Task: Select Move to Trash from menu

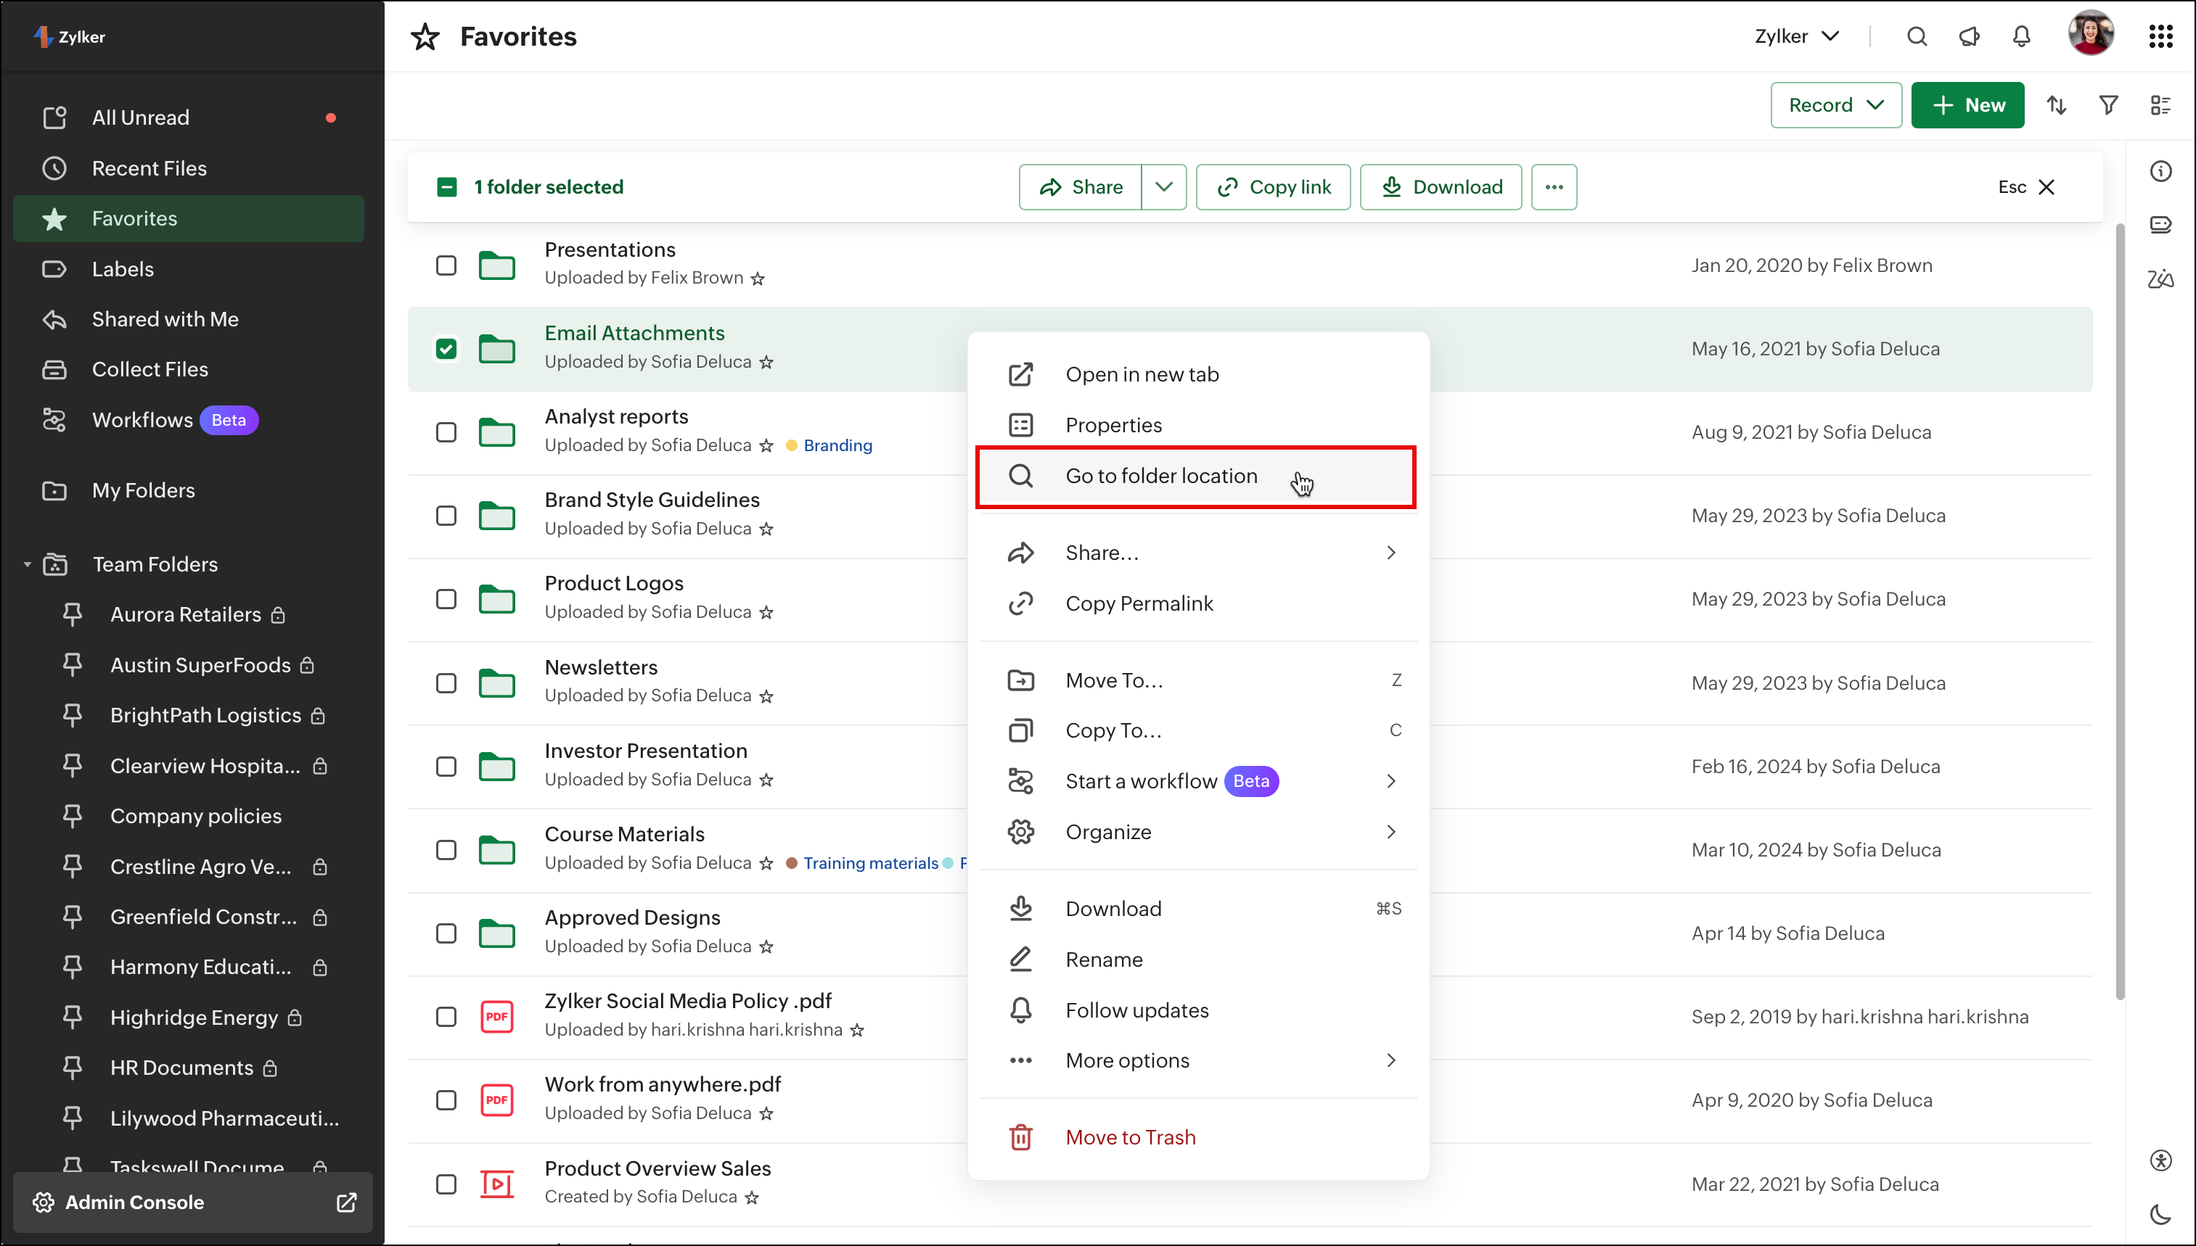Action: (x=1130, y=1137)
